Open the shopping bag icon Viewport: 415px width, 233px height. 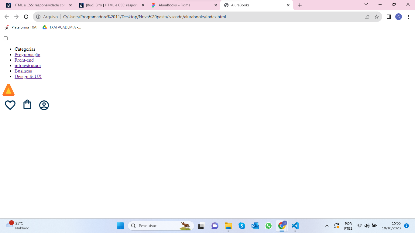click(27, 105)
